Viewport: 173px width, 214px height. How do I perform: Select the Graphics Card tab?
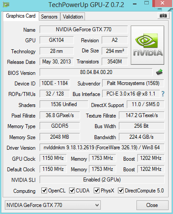21,16
